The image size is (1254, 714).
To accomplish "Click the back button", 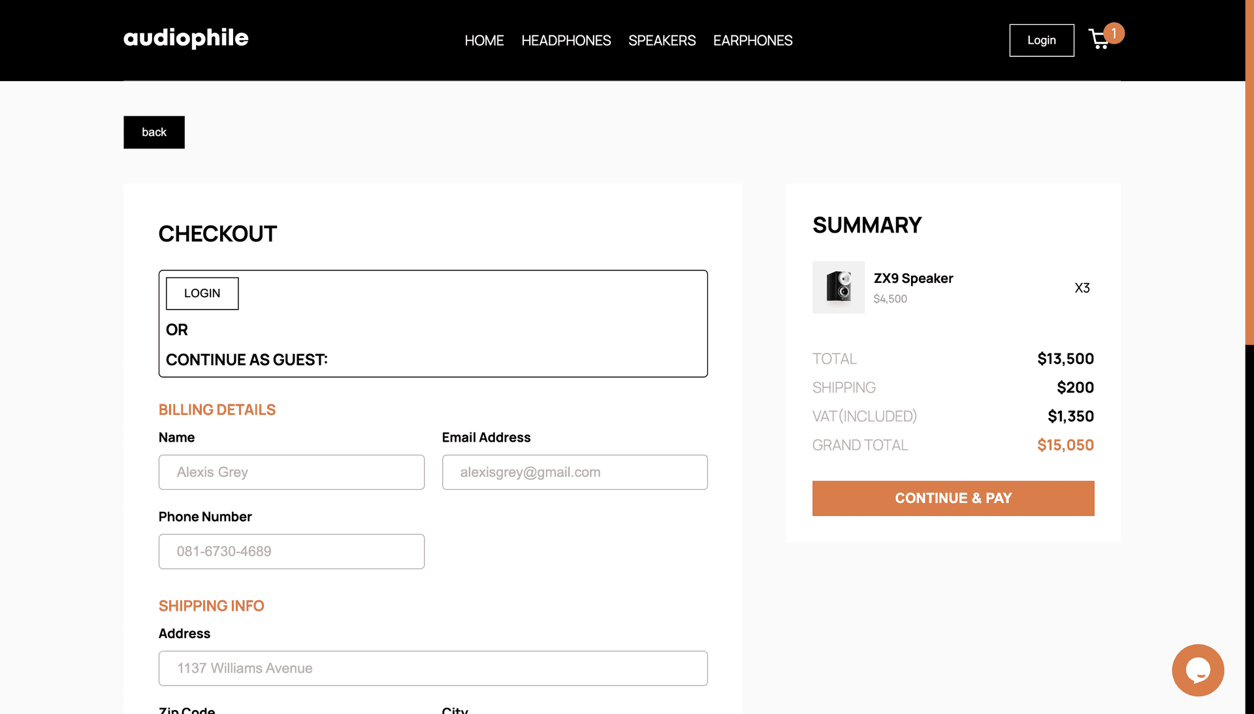I will 154,132.
